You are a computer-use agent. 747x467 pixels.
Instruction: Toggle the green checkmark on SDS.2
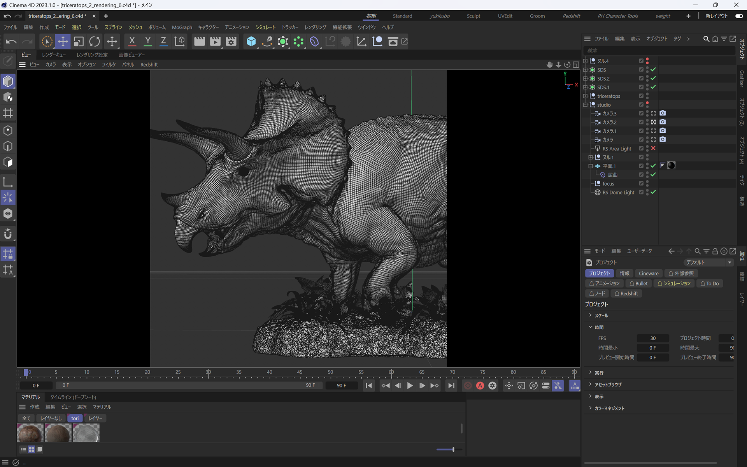(653, 79)
